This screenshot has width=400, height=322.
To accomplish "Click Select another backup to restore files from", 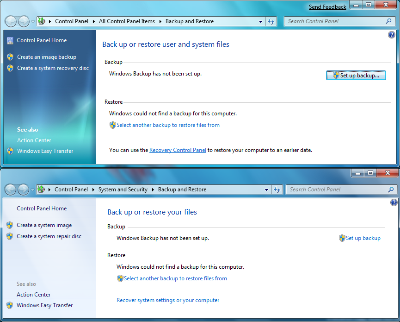I will click(x=169, y=125).
